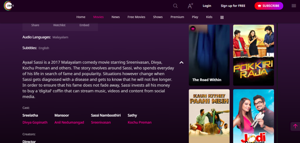Screen dimensions: 300x143
Task: Go to Home tab
Action: click(81, 17)
